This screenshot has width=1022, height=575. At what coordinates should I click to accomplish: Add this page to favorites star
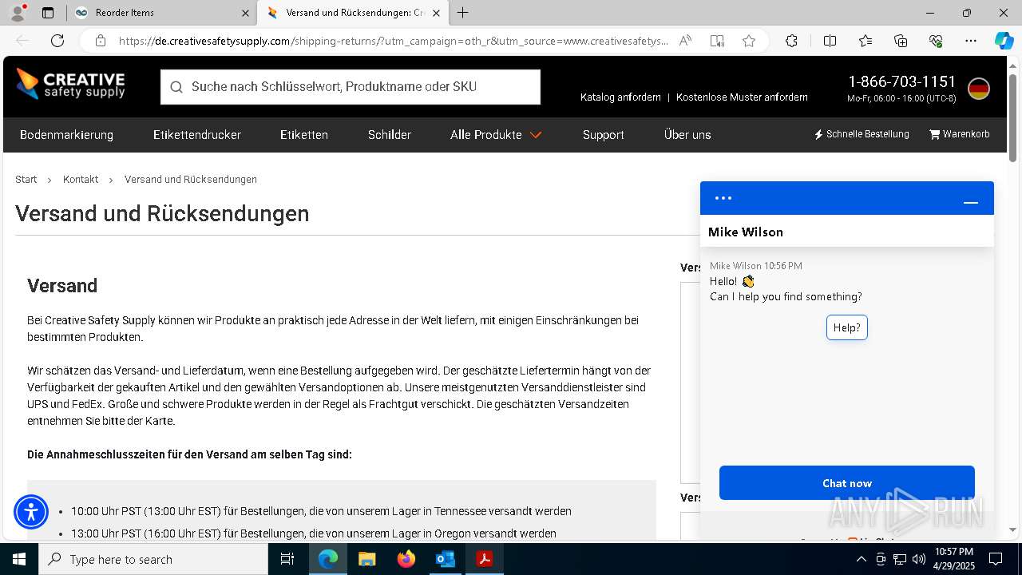(749, 41)
